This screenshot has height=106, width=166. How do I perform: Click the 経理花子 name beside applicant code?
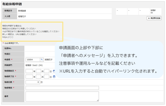(49, 60)
